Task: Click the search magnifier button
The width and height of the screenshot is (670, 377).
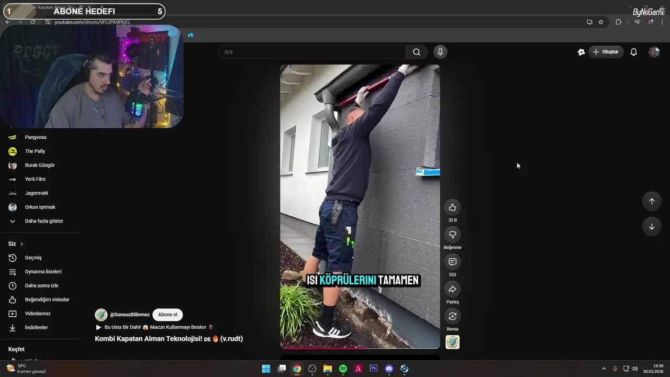Action: (417, 52)
